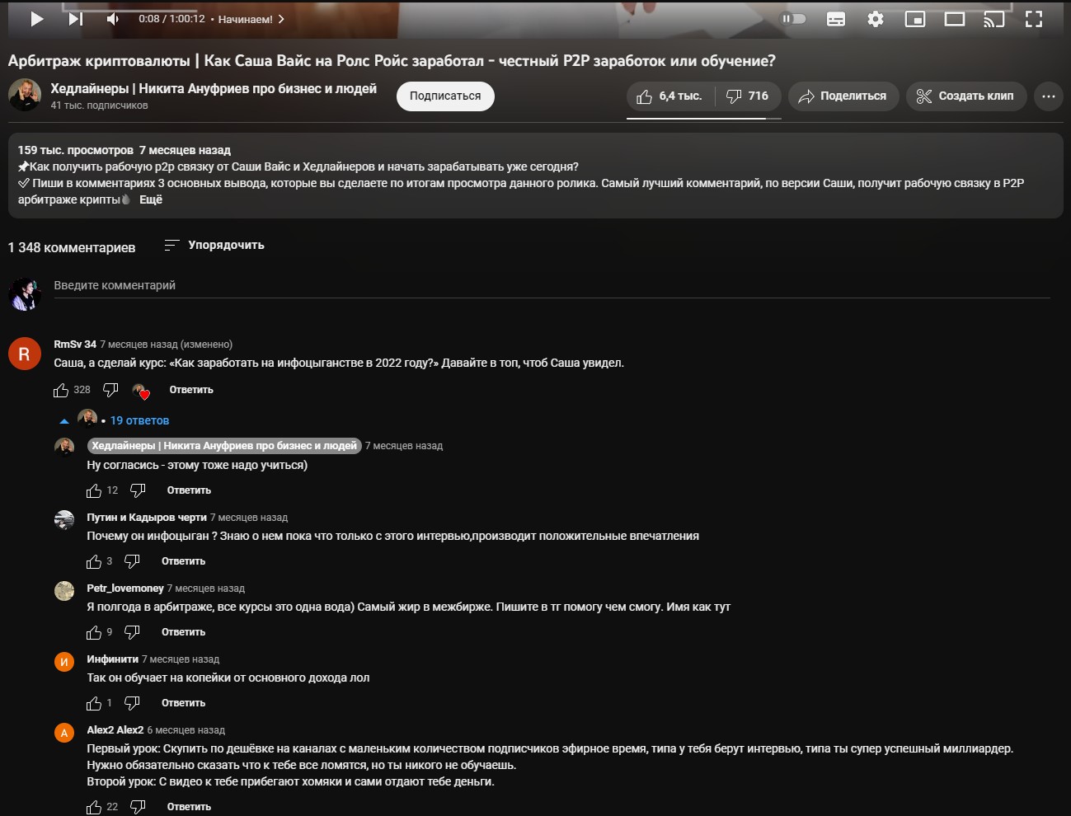Click '1 348 комментариев' count
Image resolution: width=1071 pixels, height=816 pixels.
click(72, 247)
